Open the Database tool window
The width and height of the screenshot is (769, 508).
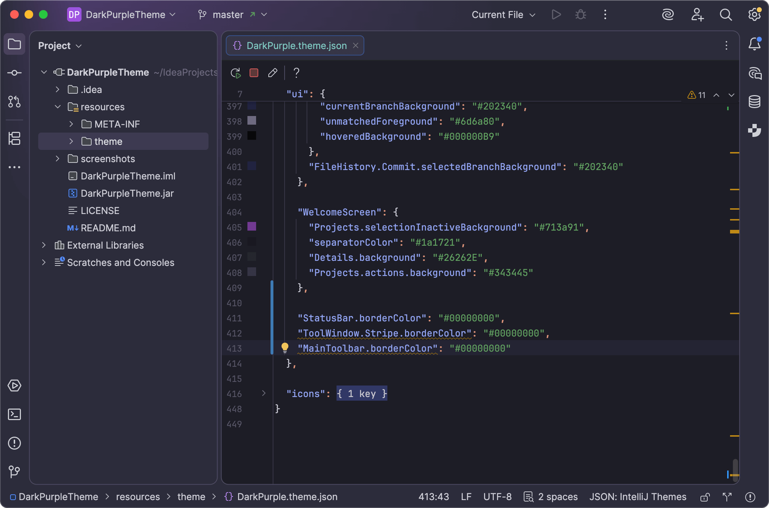coord(755,102)
